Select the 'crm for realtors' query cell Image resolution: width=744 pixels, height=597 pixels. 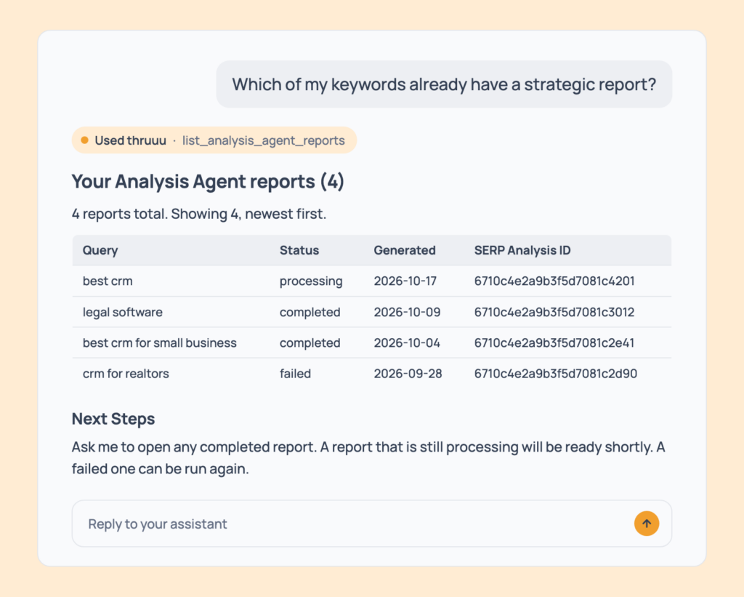tap(126, 374)
